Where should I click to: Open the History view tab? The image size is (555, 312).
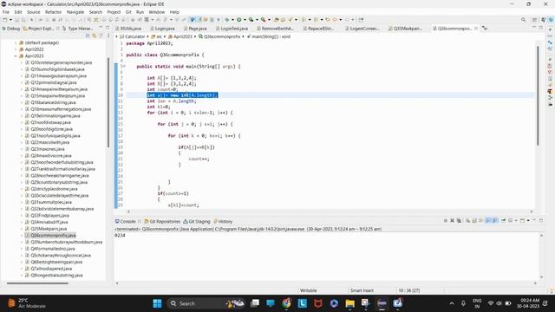(223, 222)
